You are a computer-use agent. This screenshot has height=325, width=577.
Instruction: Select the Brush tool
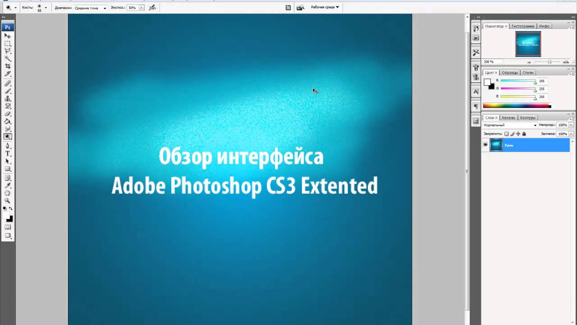(x=8, y=91)
